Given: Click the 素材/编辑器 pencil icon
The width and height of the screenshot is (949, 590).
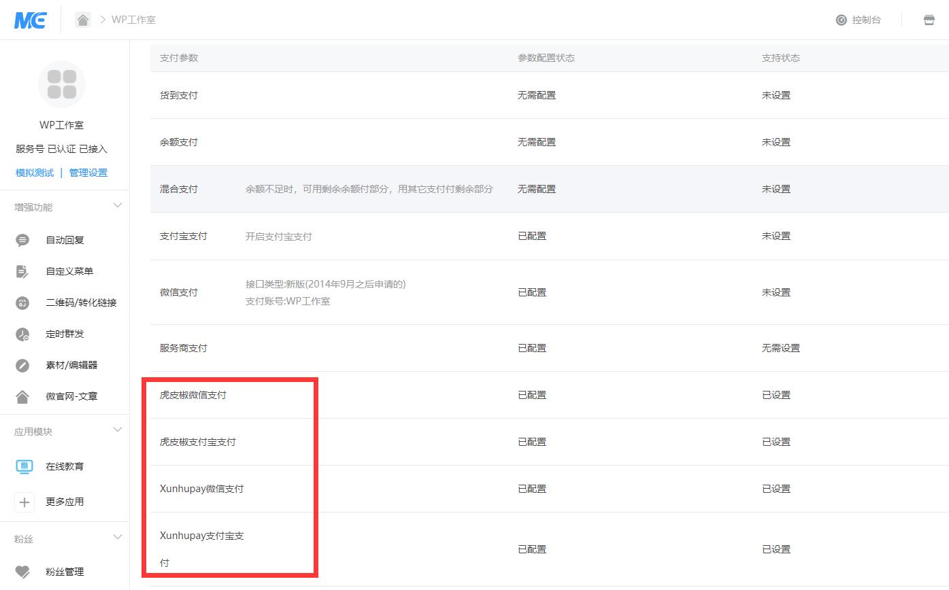Looking at the screenshot, I should (22, 365).
